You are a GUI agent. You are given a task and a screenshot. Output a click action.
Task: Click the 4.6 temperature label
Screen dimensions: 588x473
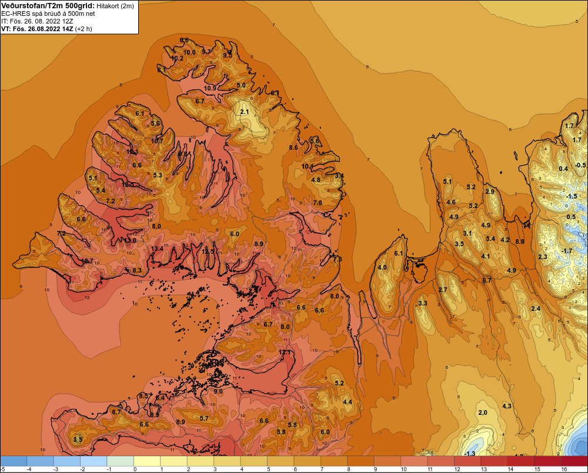pyautogui.click(x=451, y=202)
